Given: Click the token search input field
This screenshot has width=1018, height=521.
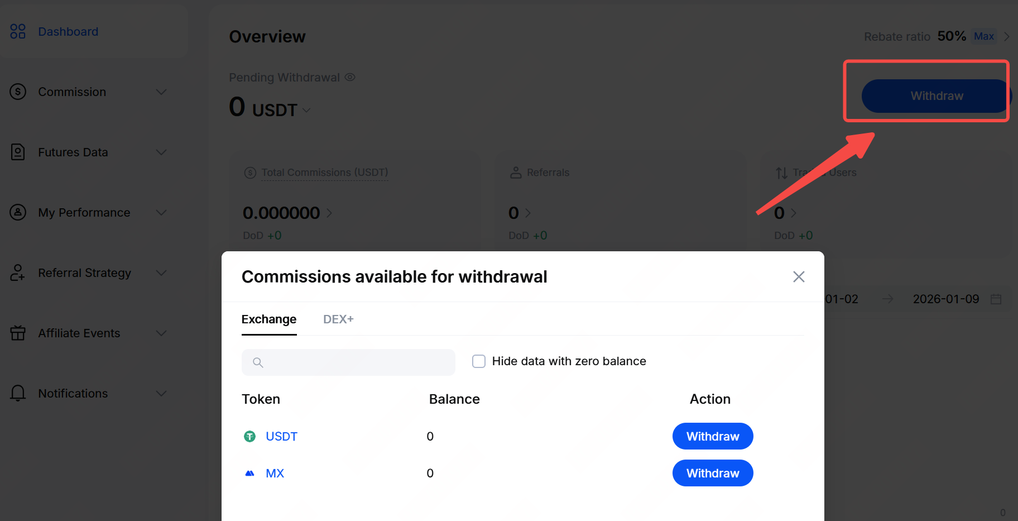Looking at the screenshot, I should point(357,362).
